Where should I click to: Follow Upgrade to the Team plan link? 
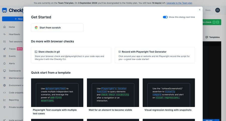pyautogui.click(x=179, y=3)
